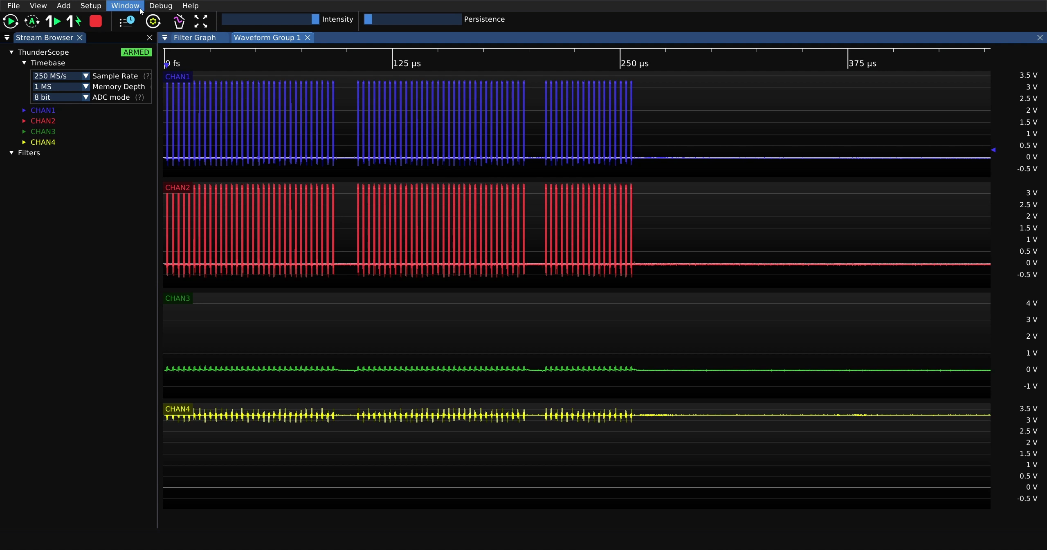Adjust the Persistence slider
The width and height of the screenshot is (1047, 550).
click(x=413, y=19)
